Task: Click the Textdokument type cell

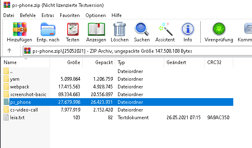Action: tap(133, 118)
